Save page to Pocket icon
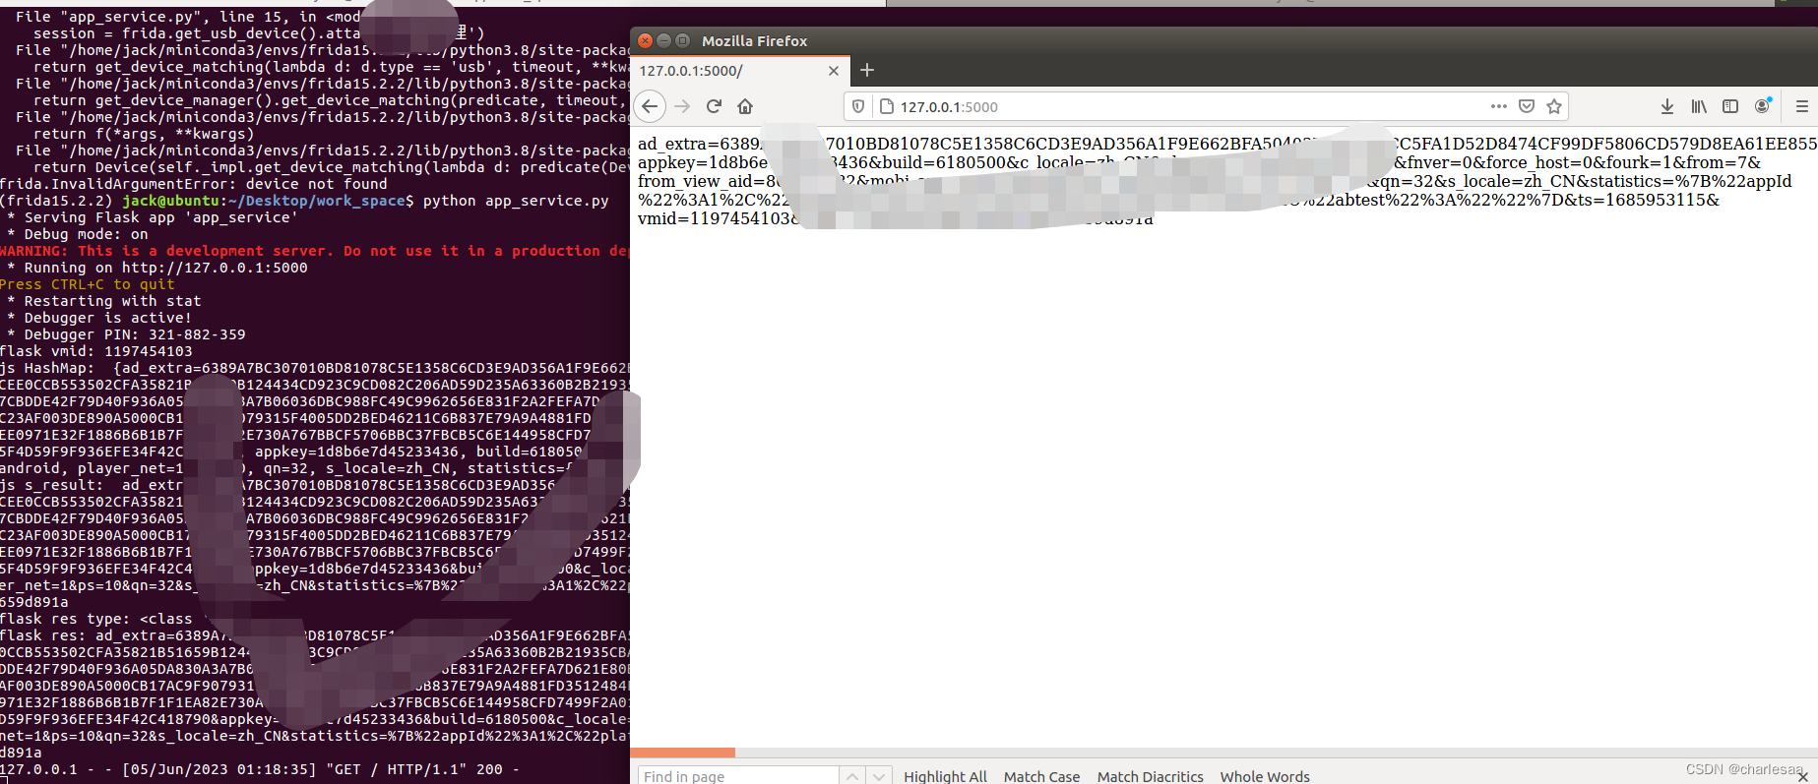The image size is (1818, 784). coord(1527,106)
